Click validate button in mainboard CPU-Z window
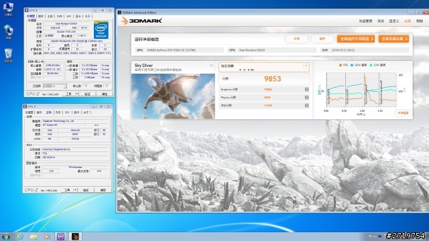The height and width of the screenshot is (241, 429). 86,190
